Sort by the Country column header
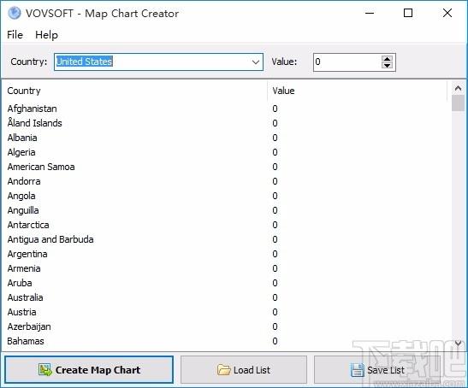The height and width of the screenshot is (388, 468). tap(134, 91)
